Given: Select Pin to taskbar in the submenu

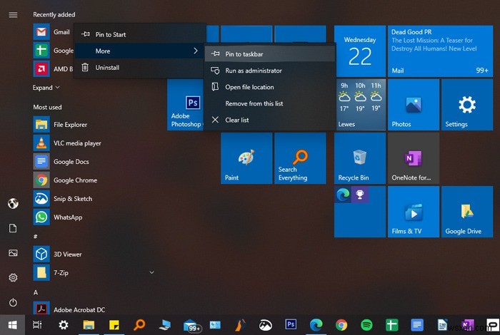Looking at the screenshot, I should 270,53.
